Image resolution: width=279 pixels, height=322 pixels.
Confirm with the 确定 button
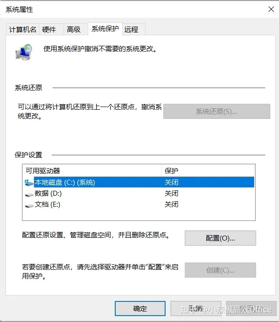pos(140,308)
